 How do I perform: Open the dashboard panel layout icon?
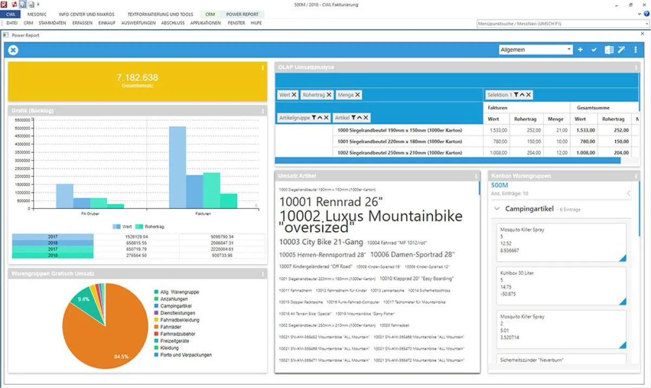(609, 50)
